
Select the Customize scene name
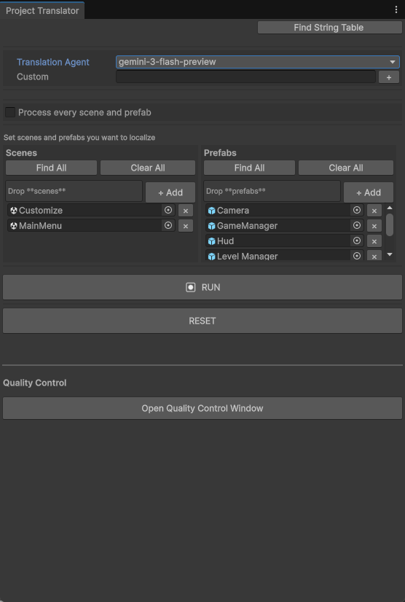[41, 211]
